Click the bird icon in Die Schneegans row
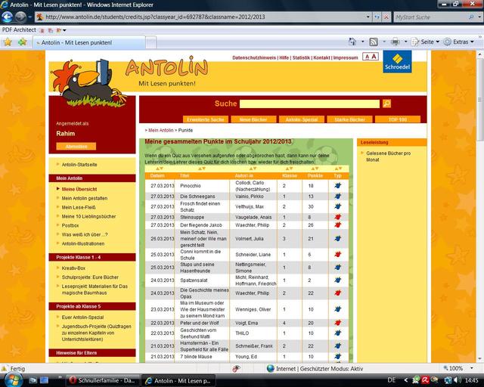 point(338,197)
